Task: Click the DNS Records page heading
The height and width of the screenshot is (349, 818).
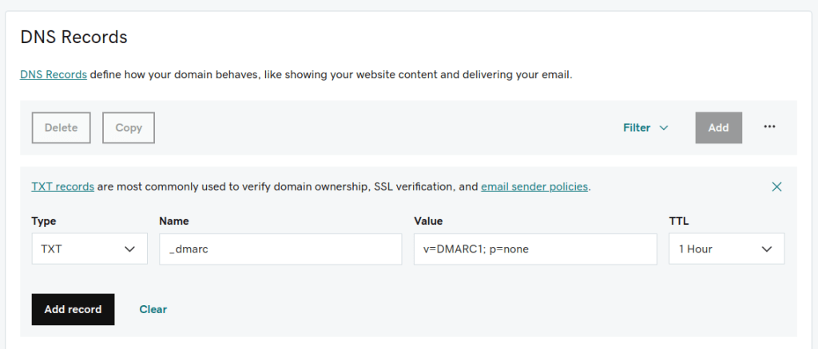Action: [x=73, y=37]
